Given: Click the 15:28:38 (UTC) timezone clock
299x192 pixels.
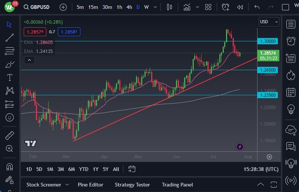Looking at the screenshot, I should click(261, 169).
